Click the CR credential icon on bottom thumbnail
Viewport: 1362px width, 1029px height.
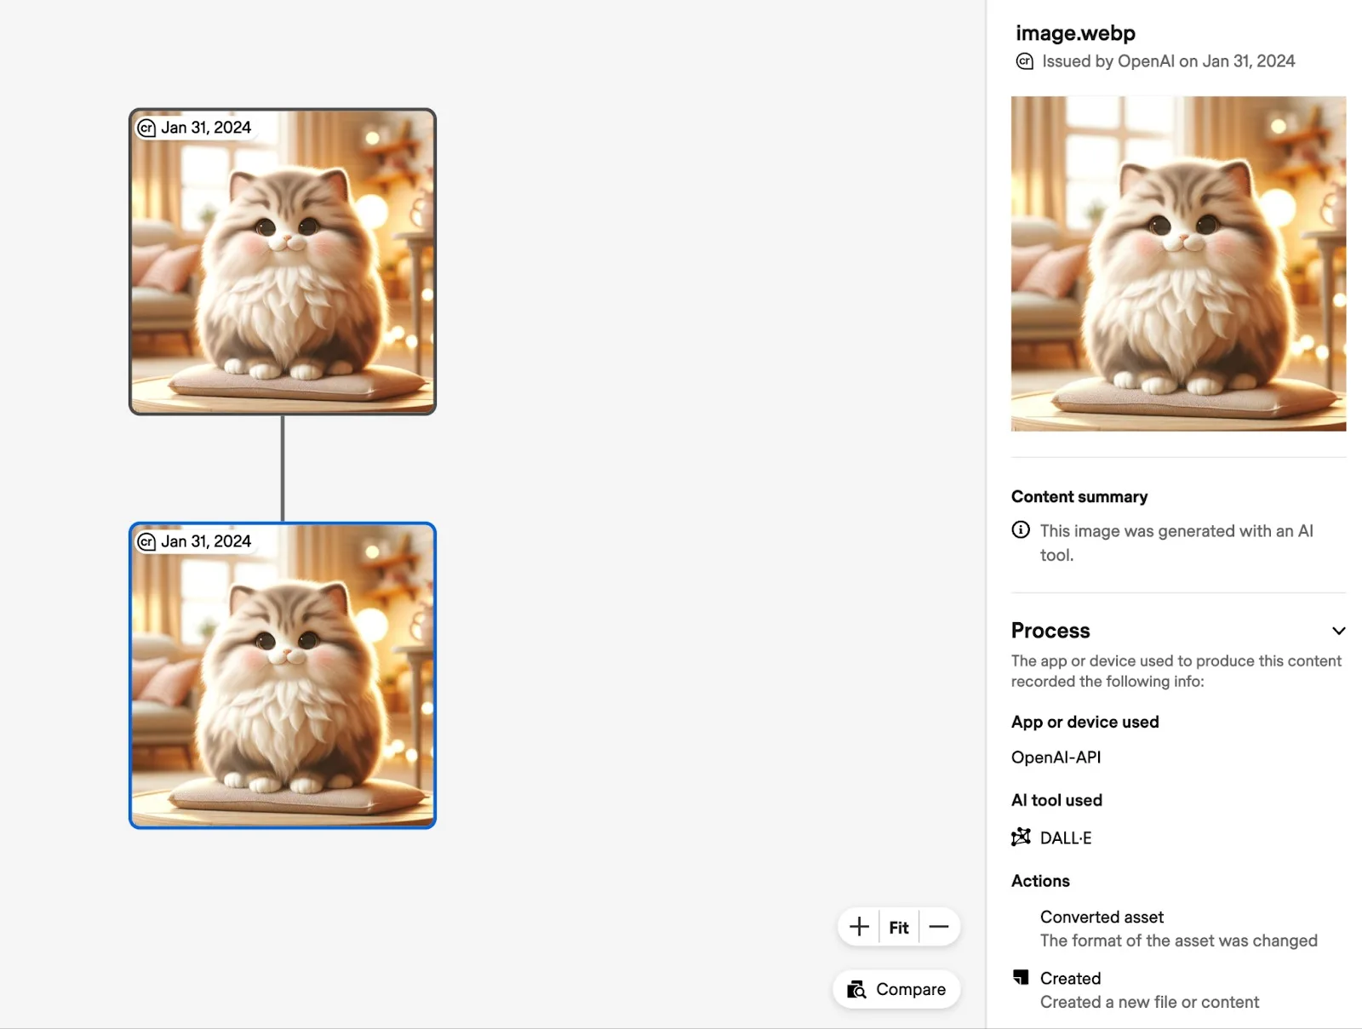(x=147, y=542)
